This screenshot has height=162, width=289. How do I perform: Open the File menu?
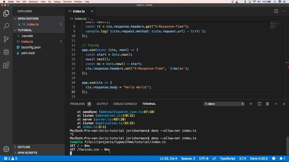tap(18, 1)
